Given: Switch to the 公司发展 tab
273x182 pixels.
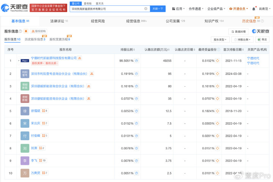Looking at the screenshot, I should point(175,21).
